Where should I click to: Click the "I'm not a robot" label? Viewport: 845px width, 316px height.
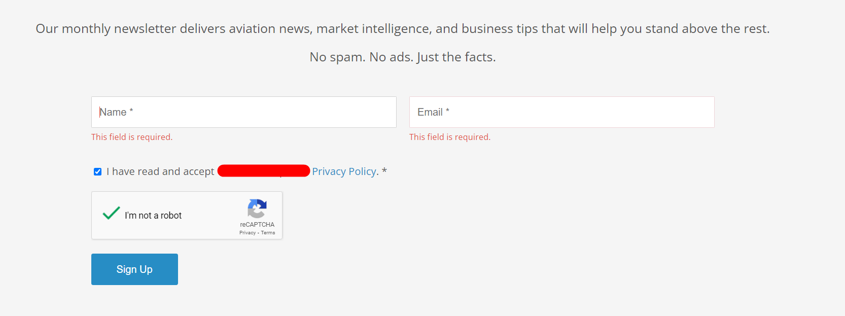pos(153,216)
